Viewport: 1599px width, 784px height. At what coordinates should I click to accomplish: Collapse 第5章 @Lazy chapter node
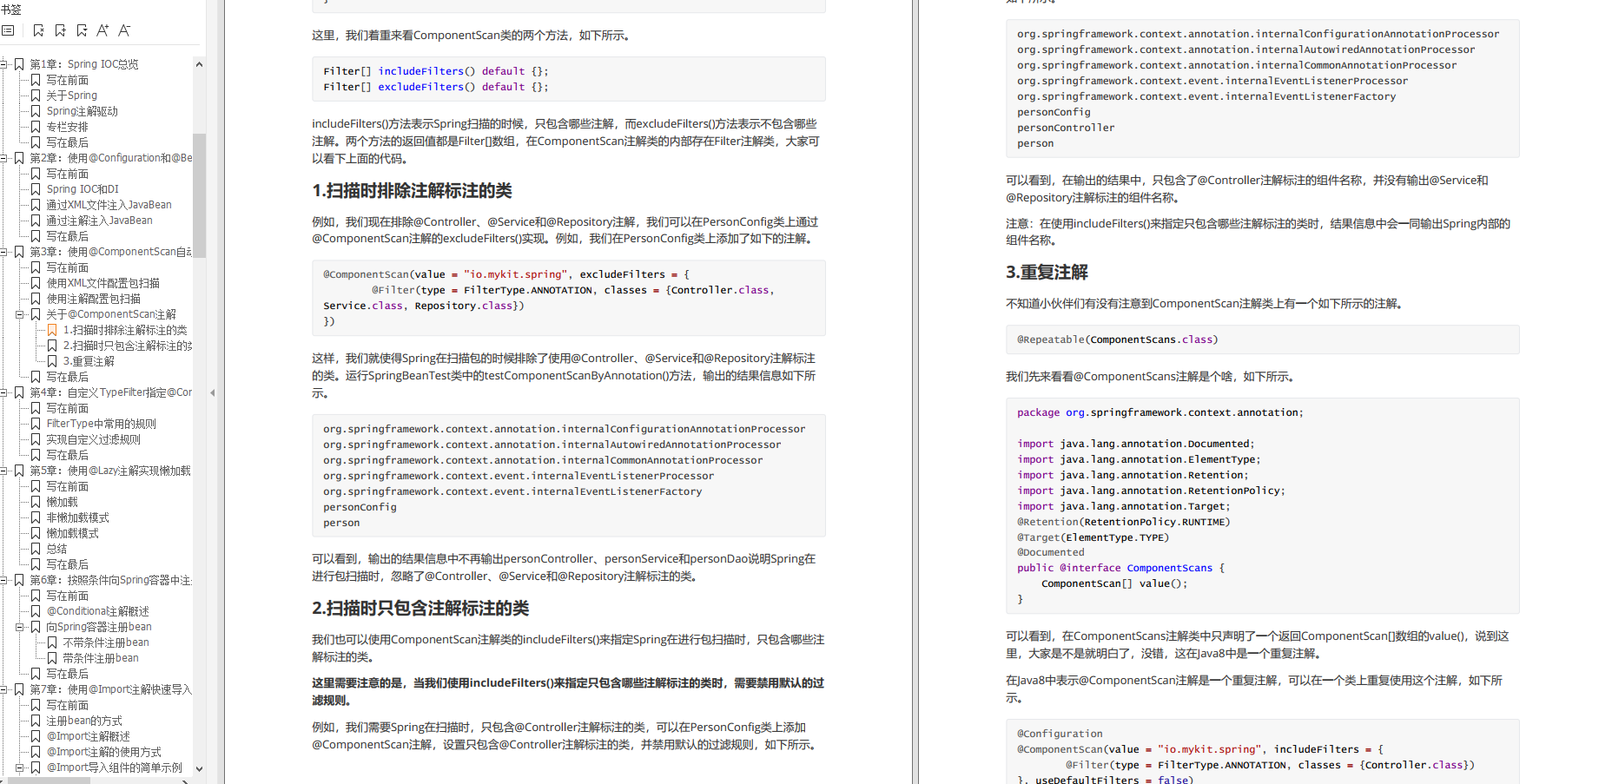click(x=4, y=471)
